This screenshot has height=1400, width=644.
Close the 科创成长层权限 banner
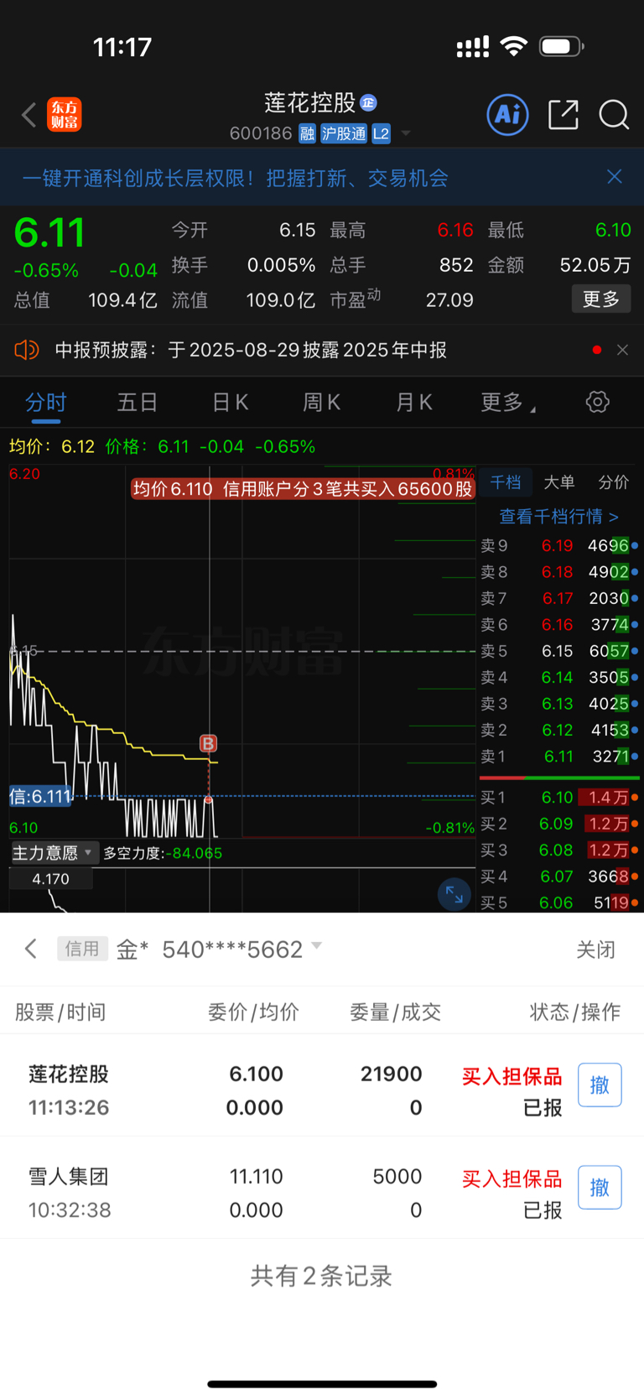click(615, 176)
